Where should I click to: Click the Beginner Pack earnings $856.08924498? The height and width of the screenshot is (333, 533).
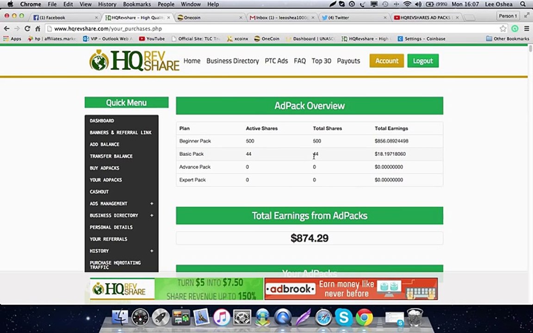pyautogui.click(x=391, y=141)
